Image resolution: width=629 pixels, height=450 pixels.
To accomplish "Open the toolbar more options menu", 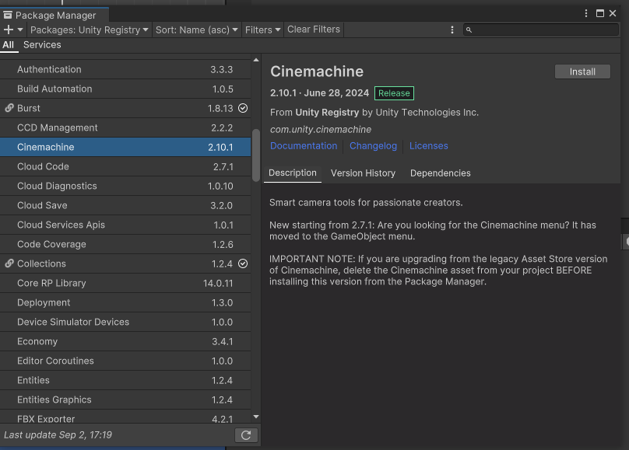I will (x=452, y=30).
